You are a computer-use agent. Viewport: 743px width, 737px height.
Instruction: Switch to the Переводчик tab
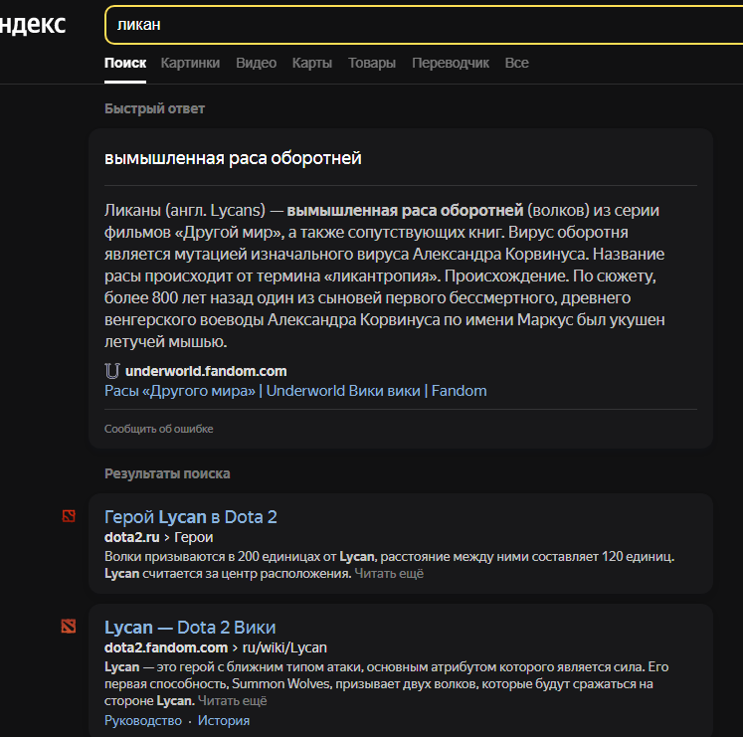pos(451,63)
